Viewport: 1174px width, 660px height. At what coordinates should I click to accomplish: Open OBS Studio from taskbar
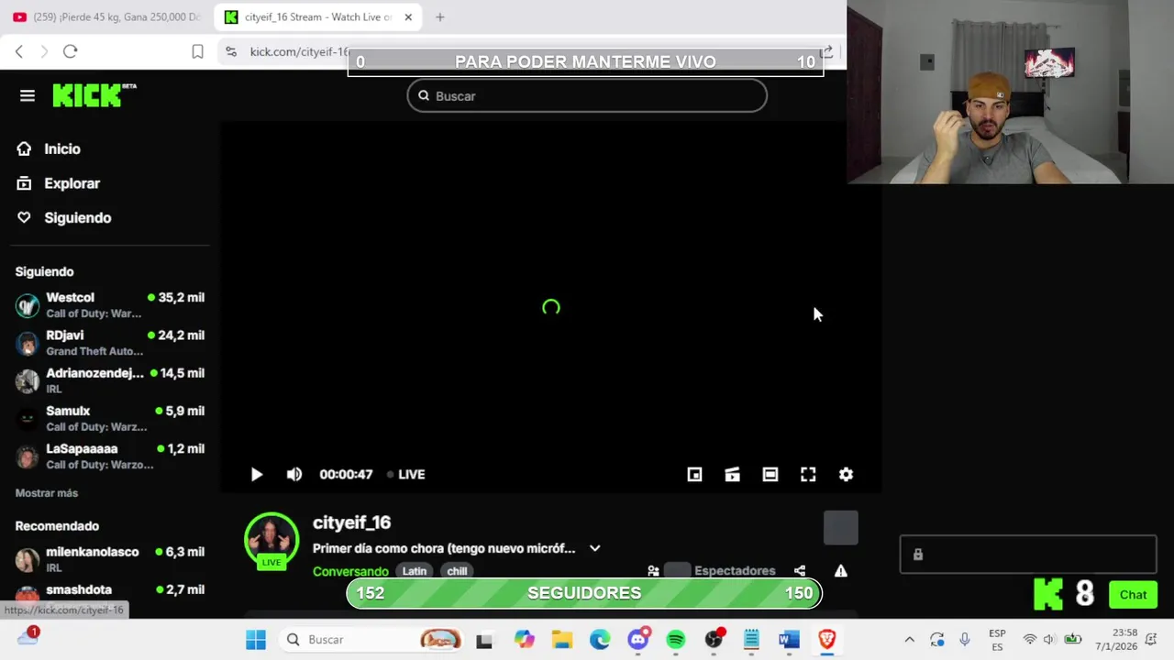(x=714, y=640)
